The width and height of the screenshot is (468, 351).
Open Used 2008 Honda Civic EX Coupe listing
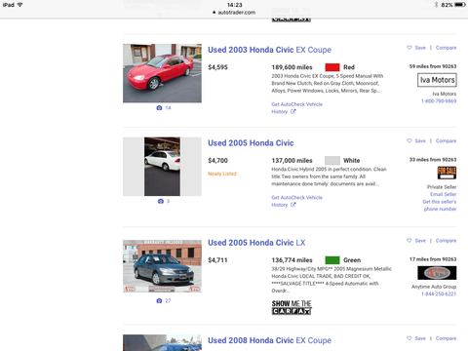269,340
